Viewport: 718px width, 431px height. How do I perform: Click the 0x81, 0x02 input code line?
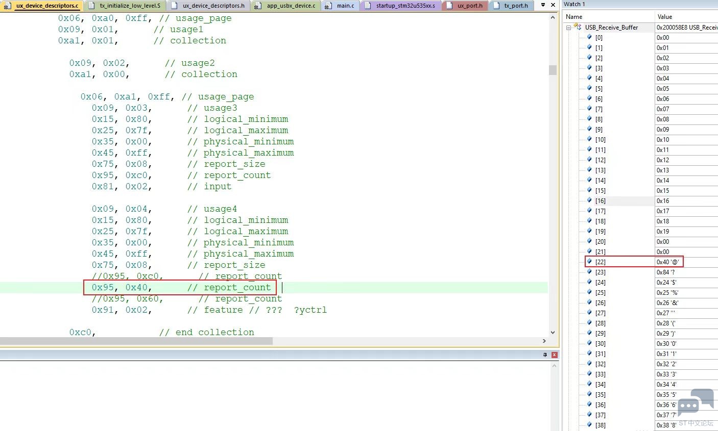[161, 187]
